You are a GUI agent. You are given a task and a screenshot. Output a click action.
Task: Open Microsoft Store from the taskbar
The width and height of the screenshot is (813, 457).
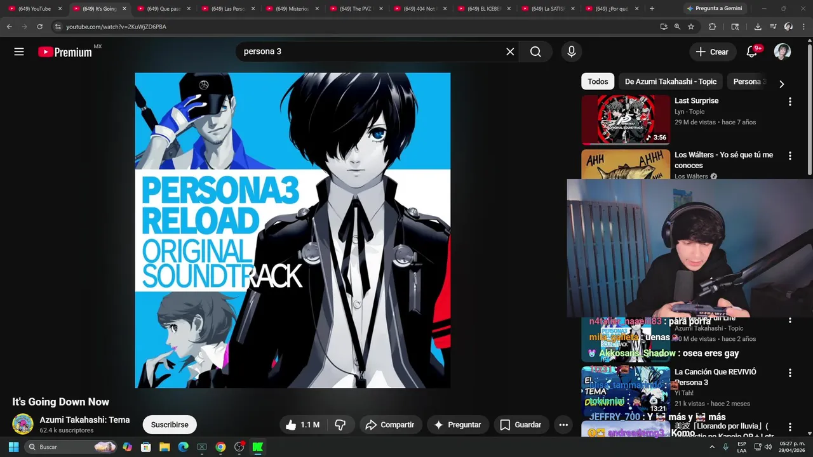pyautogui.click(x=145, y=447)
